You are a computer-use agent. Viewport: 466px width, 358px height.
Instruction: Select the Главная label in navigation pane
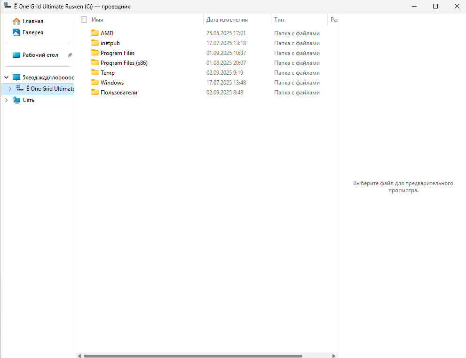[x=33, y=21]
